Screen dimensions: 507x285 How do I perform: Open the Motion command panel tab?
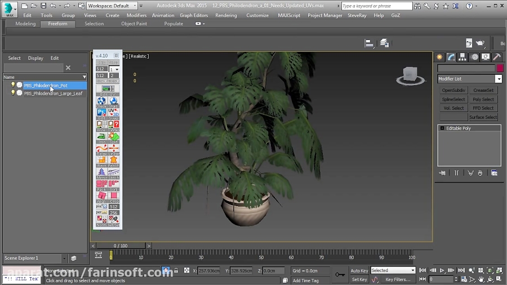click(x=474, y=57)
